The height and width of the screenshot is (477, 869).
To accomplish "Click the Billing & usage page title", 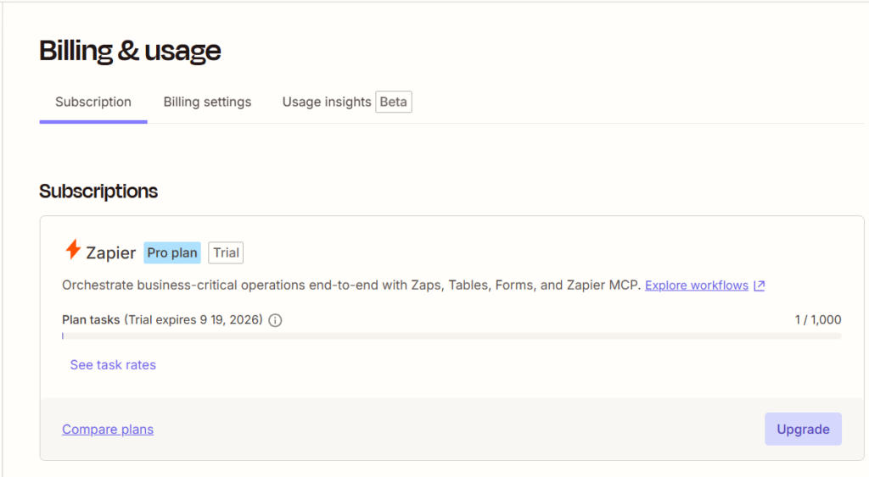I will coord(130,51).
